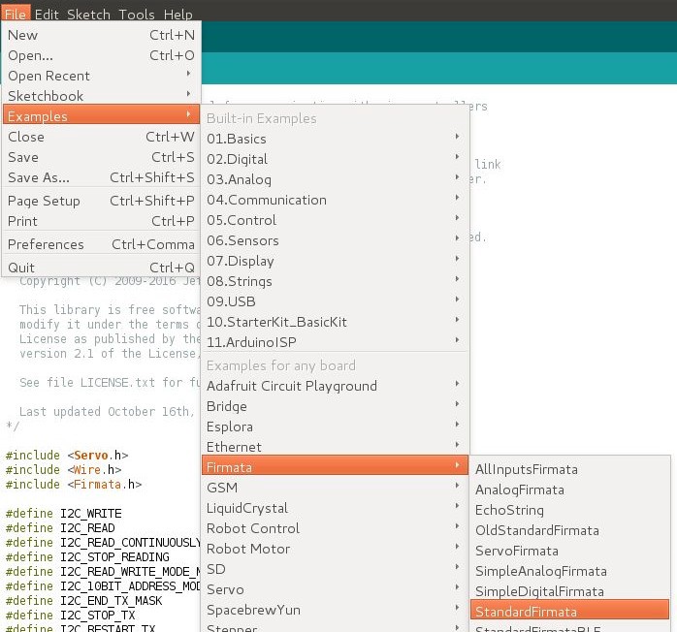Click the #define I2C_END_TX_MASK line

click(x=83, y=601)
